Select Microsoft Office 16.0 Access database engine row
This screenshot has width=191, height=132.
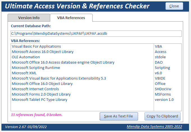tap(63, 62)
